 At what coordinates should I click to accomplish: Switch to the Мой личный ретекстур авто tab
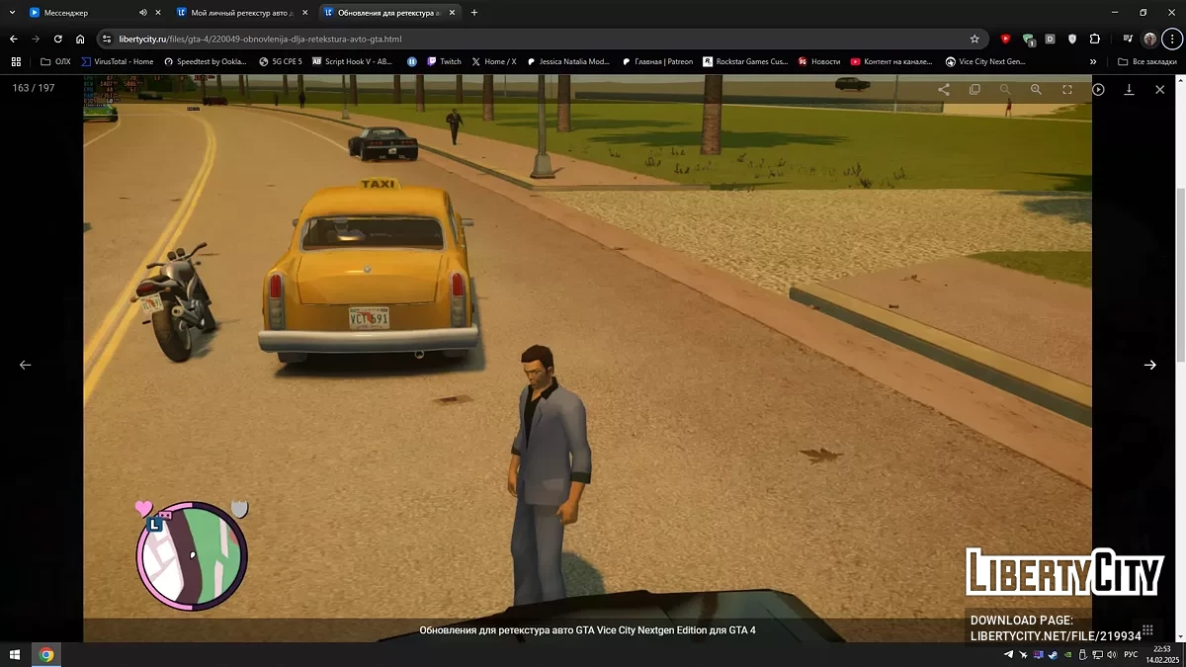[x=240, y=13]
